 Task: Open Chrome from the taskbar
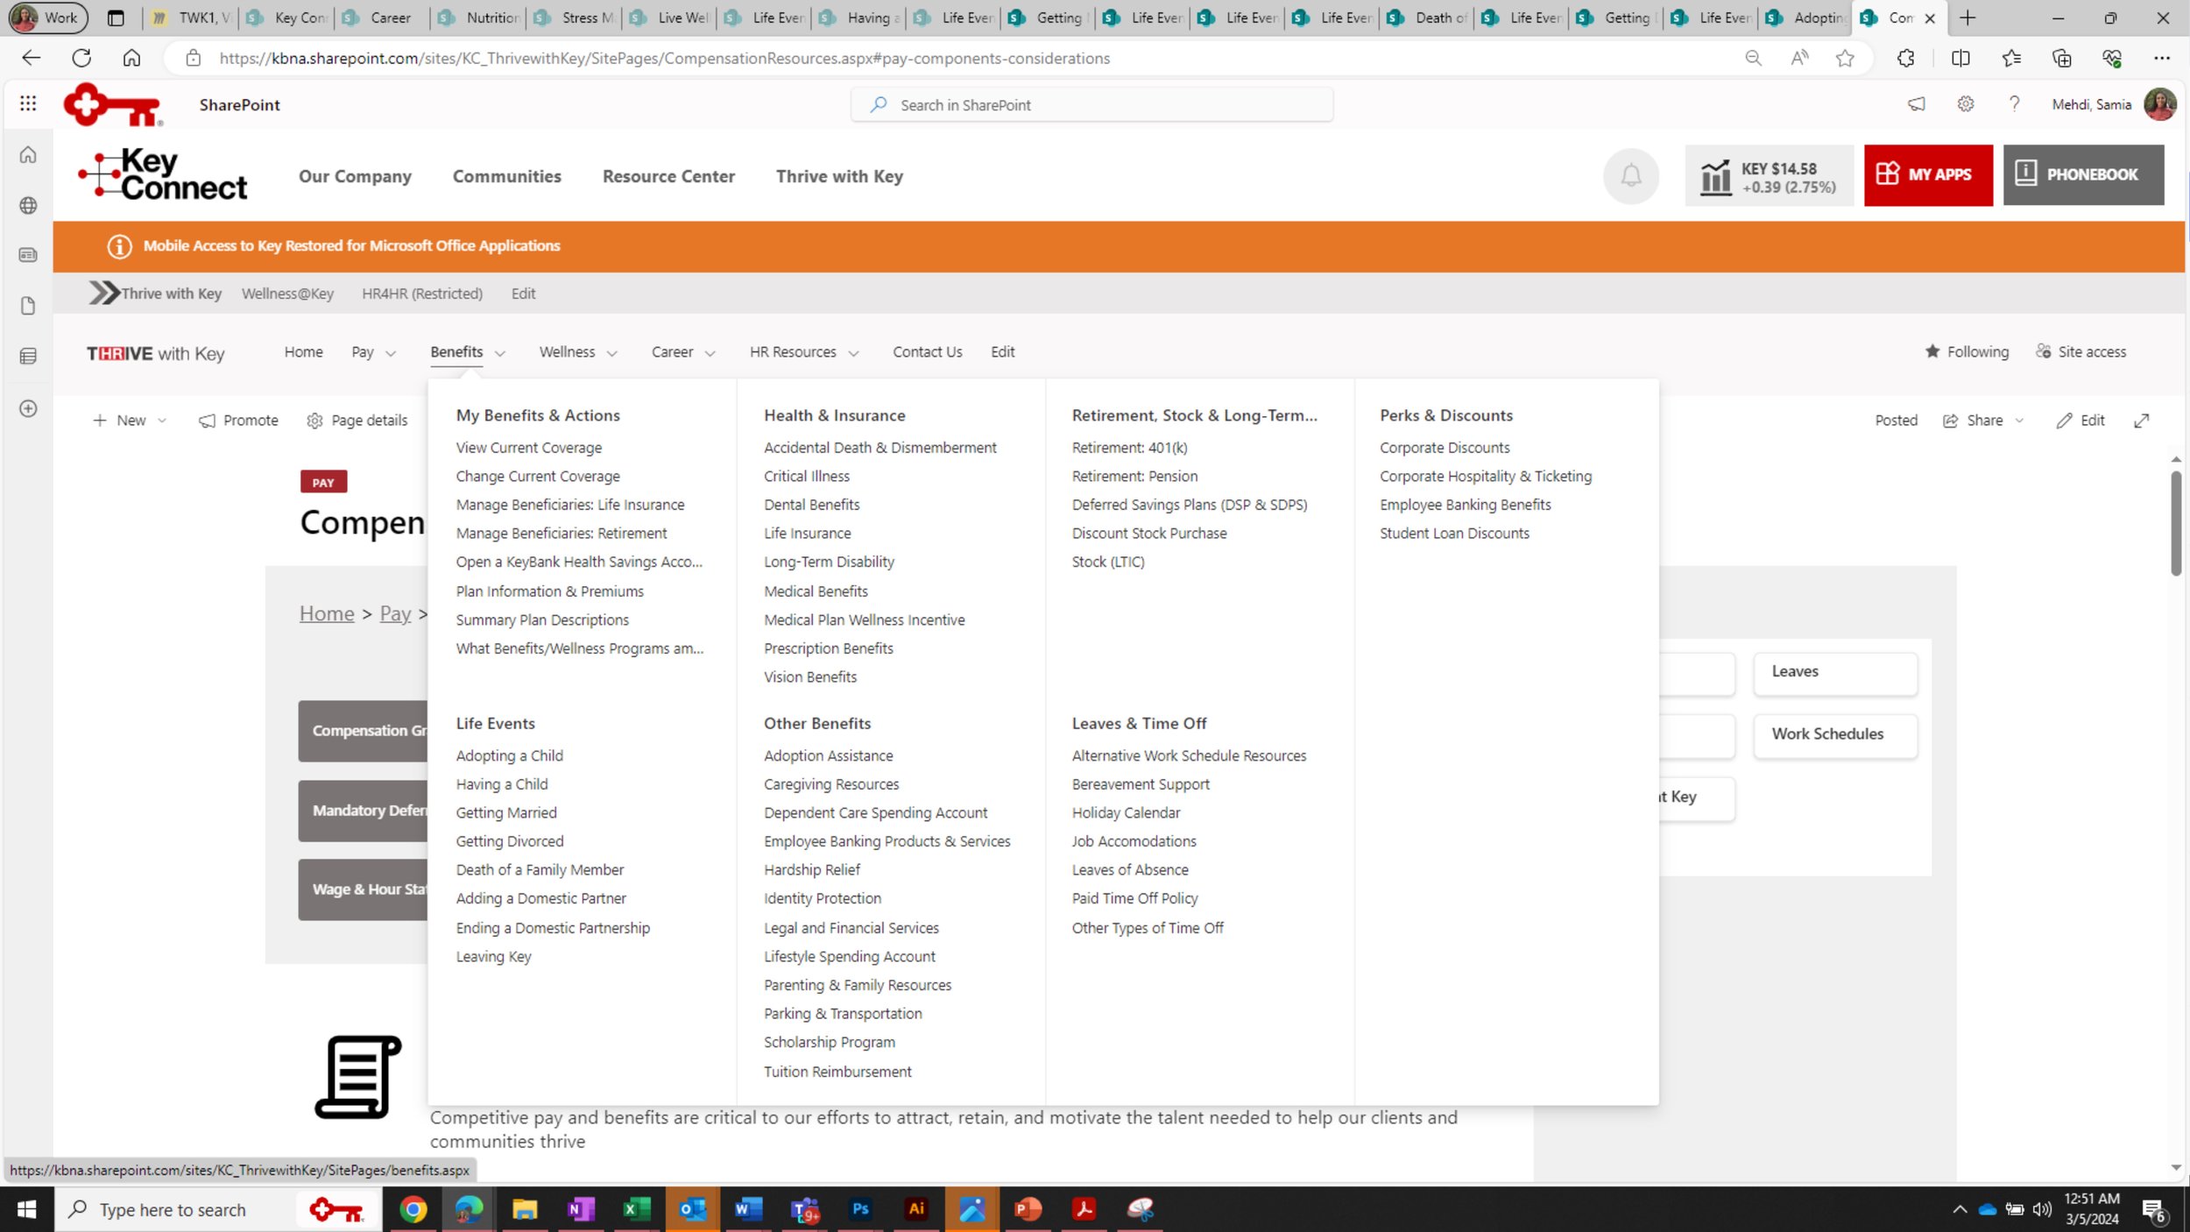tap(413, 1209)
